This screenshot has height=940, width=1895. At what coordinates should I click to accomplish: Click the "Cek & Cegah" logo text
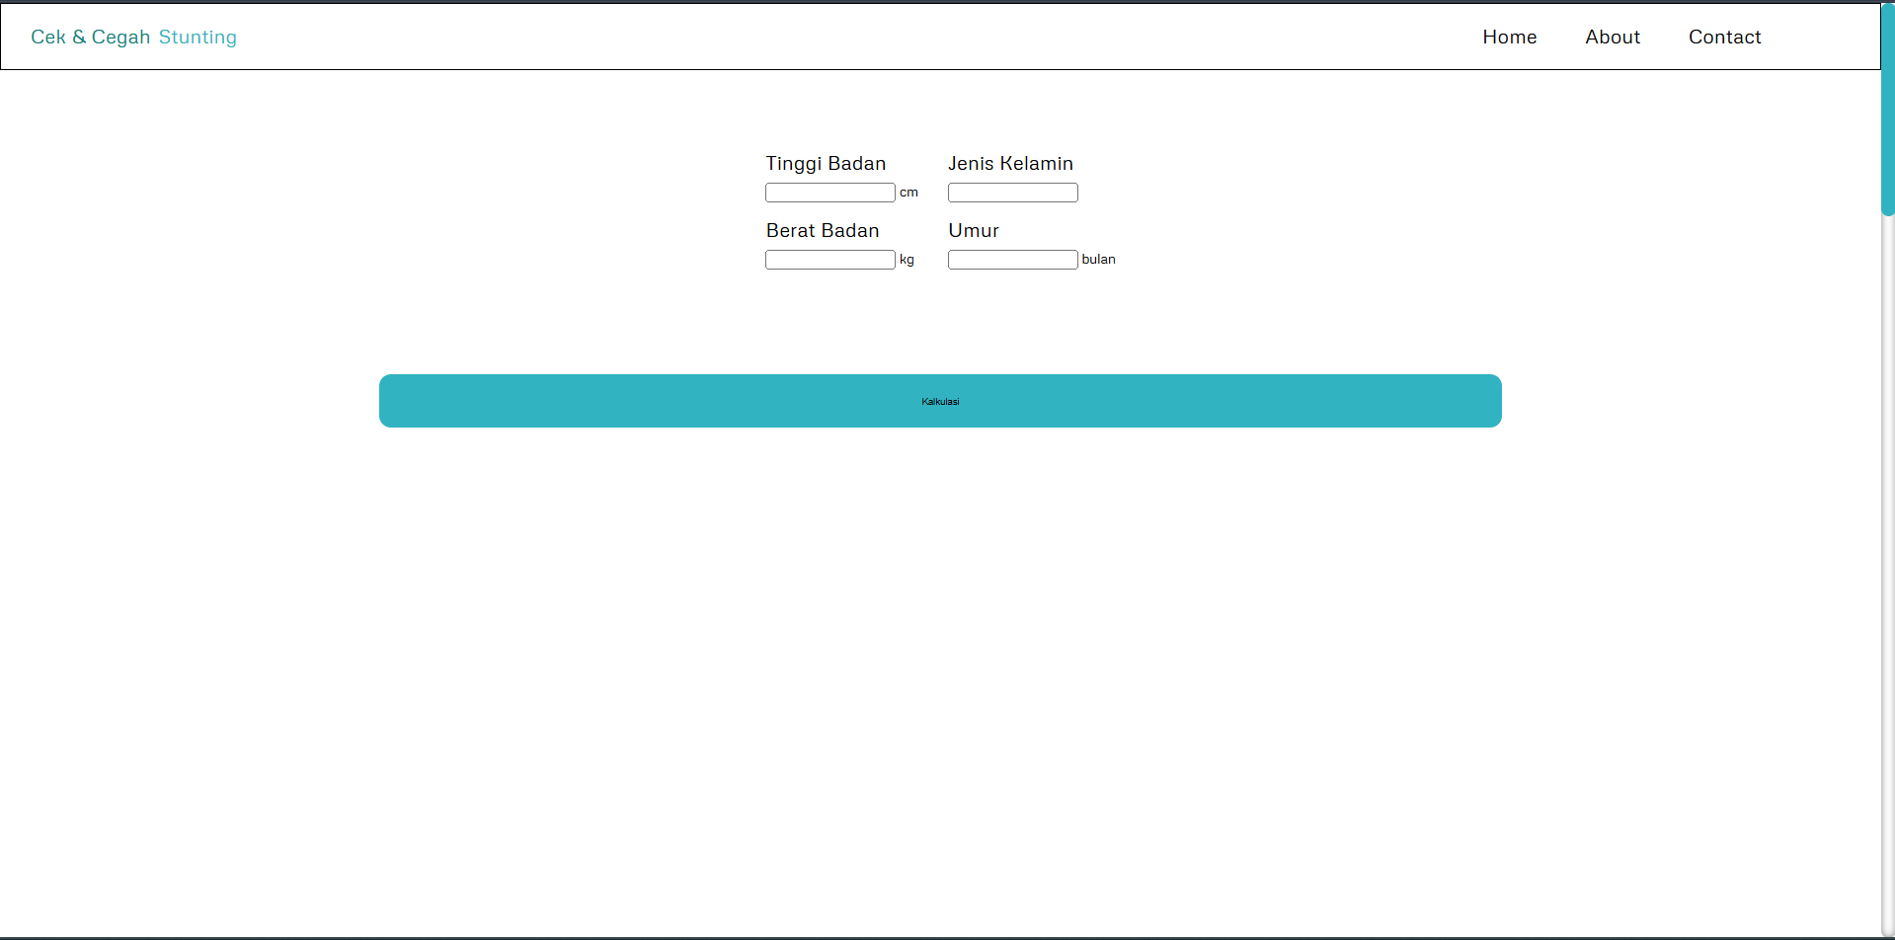[90, 38]
